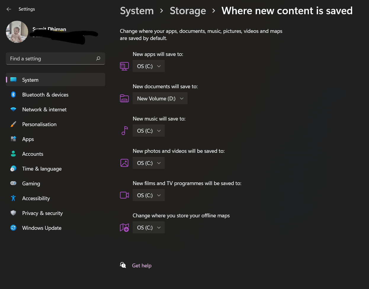Image resolution: width=369 pixels, height=289 pixels.
Task: Open Bluetooth & devices from the sidebar icon
Action: (x=13, y=94)
